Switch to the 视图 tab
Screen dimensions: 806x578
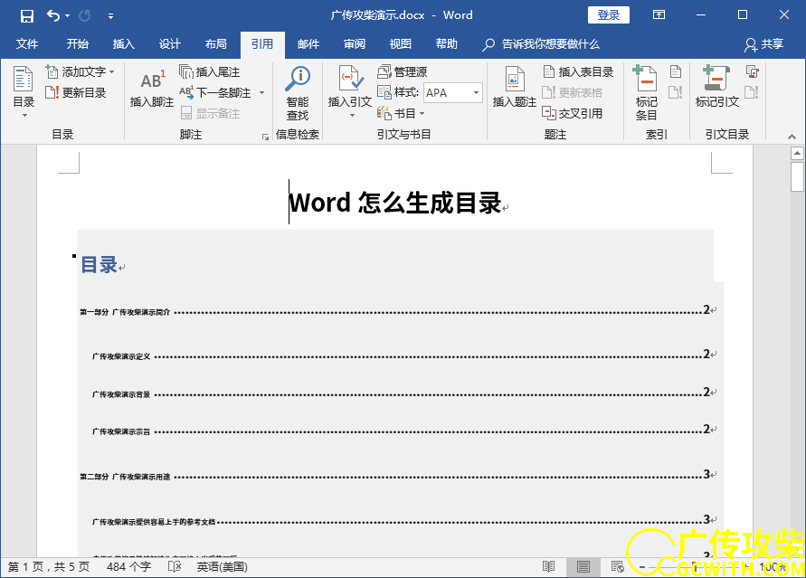coord(401,44)
